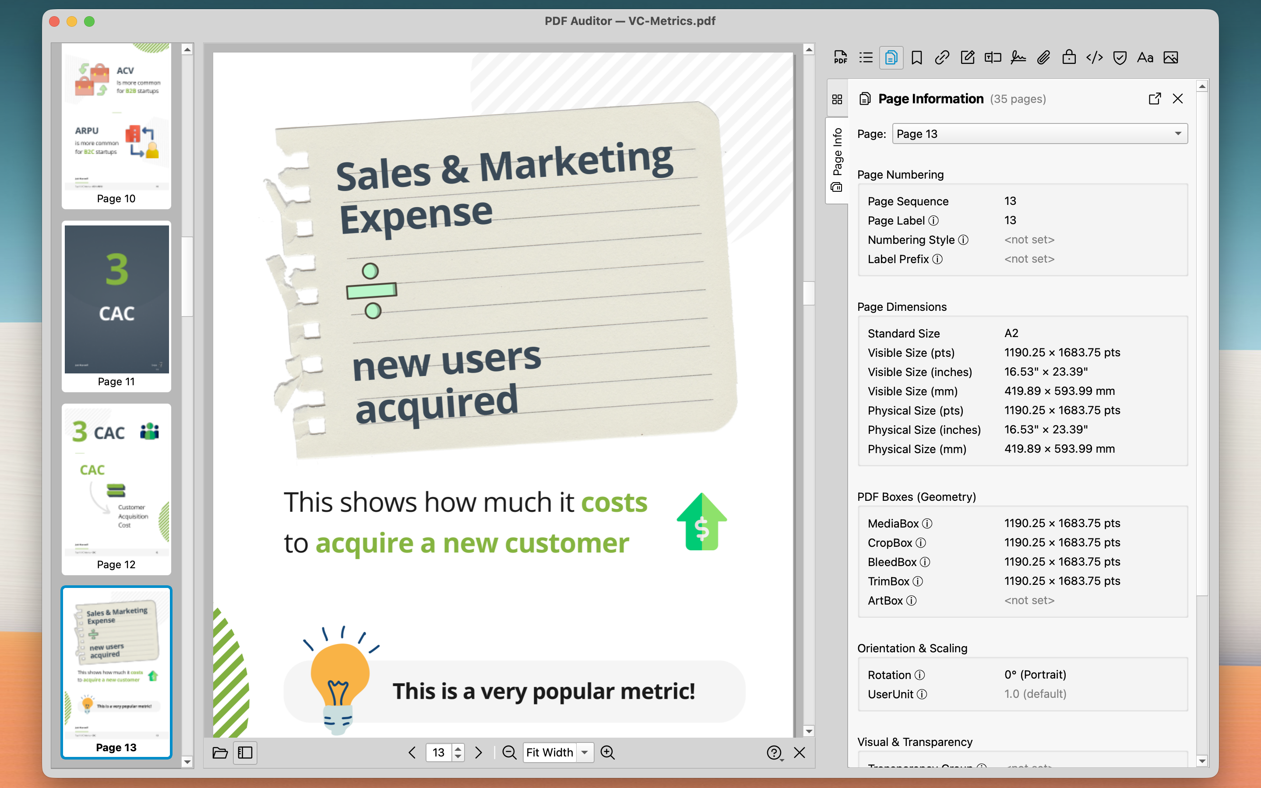This screenshot has width=1261, height=788.
Task: Open the Page selector dropdown
Action: pyautogui.click(x=1039, y=134)
